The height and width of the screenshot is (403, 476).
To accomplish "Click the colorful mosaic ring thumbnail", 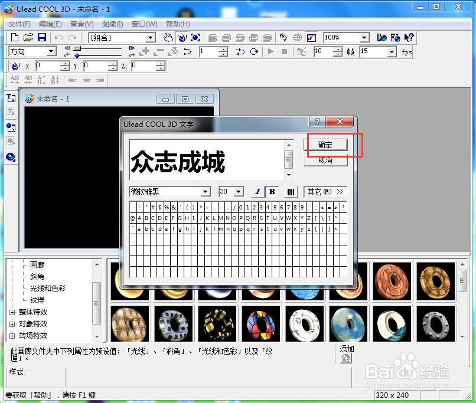I will [x=261, y=324].
